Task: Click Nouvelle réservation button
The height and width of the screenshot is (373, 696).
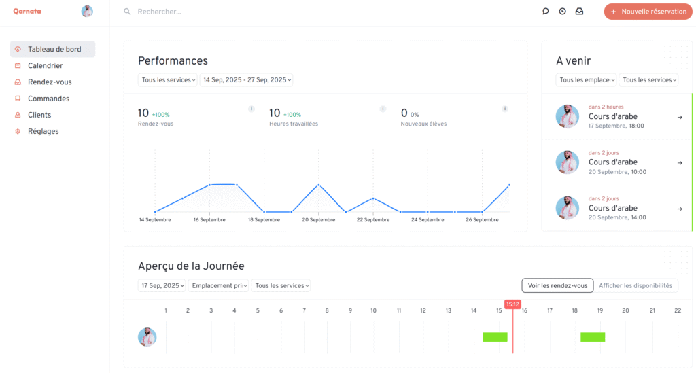Action: pos(648,12)
